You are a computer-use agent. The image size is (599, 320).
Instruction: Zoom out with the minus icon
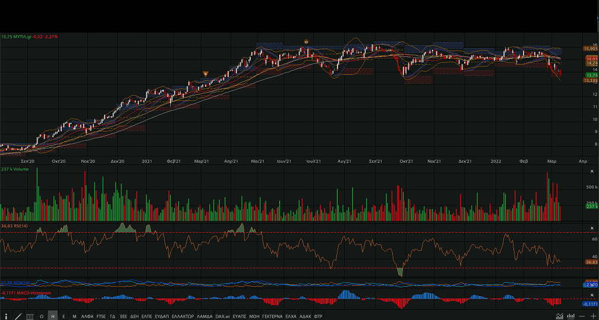(x=582, y=316)
